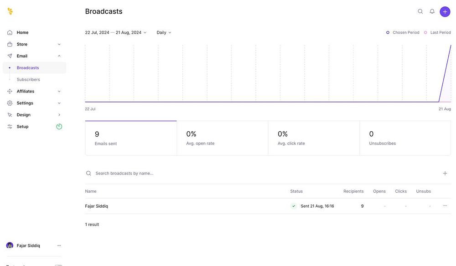Open the three-dot menu next to the user name
The height and width of the screenshot is (266, 456).
point(59,246)
